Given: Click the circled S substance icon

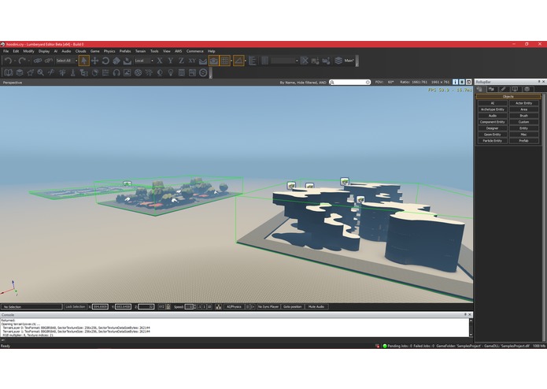Looking at the screenshot, I should point(203,72).
